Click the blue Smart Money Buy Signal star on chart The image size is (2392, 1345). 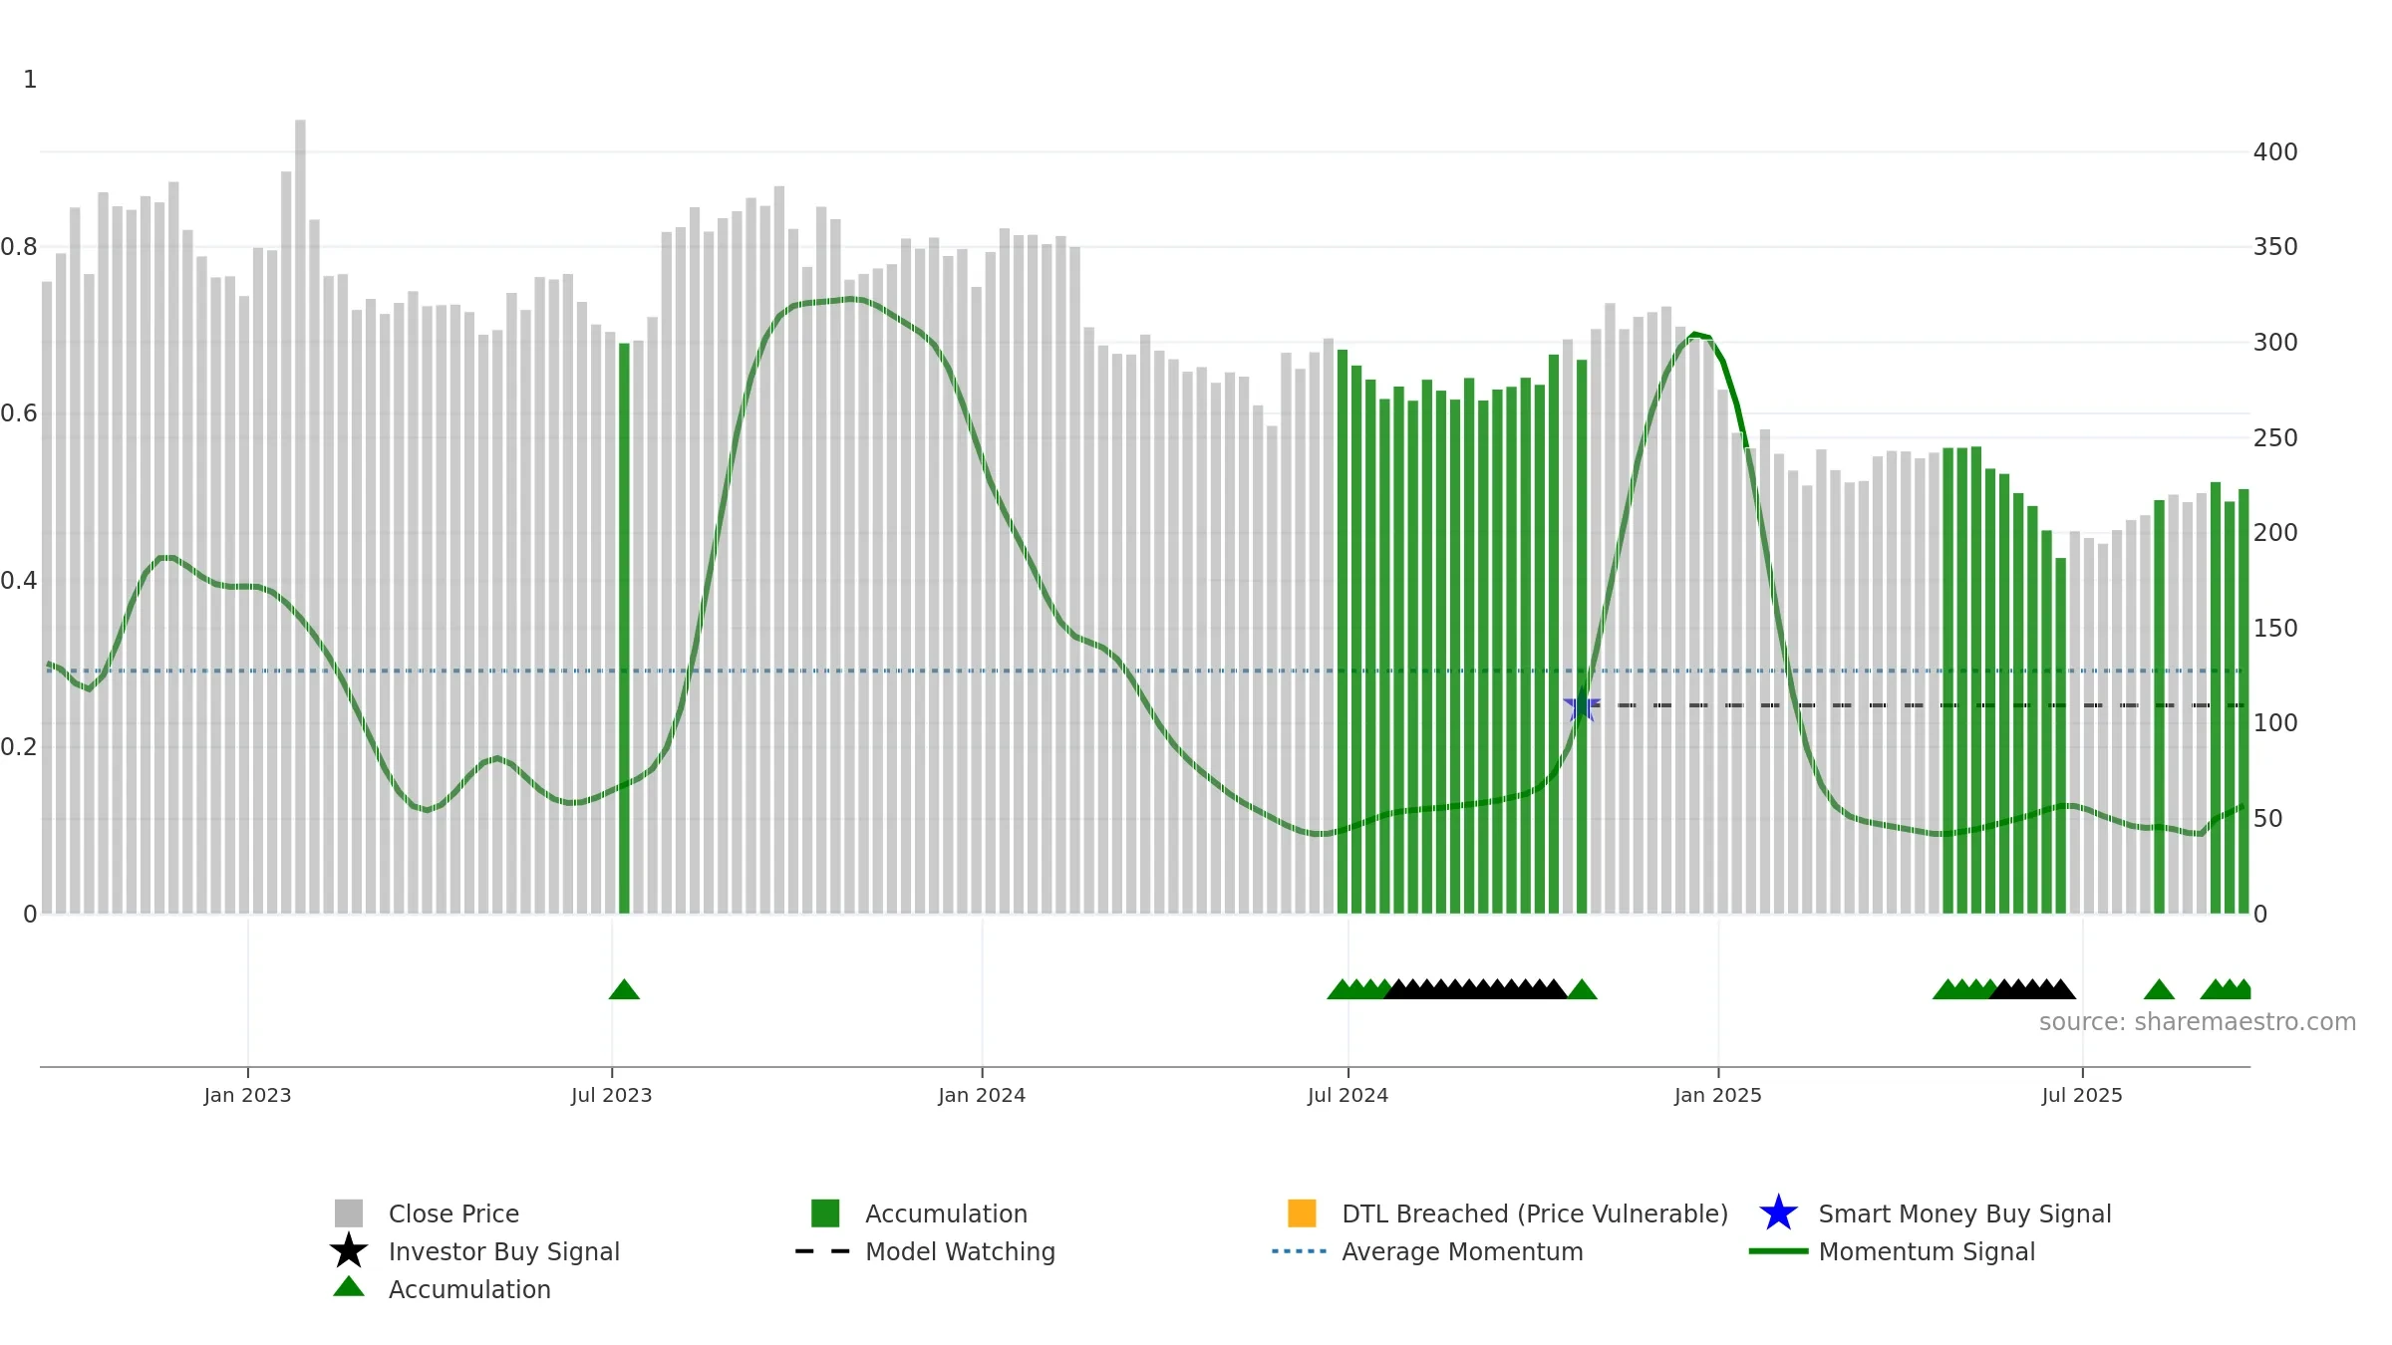pyautogui.click(x=1582, y=705)
